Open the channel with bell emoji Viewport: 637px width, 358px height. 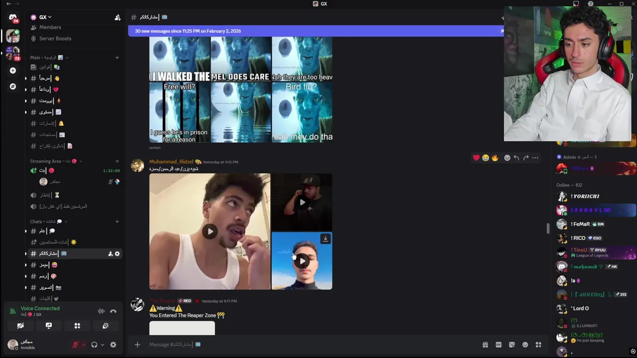point(75,123)
